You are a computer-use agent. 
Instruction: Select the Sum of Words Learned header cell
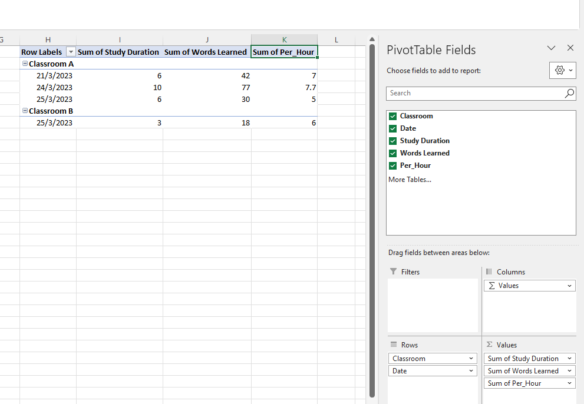pos(207,52)
